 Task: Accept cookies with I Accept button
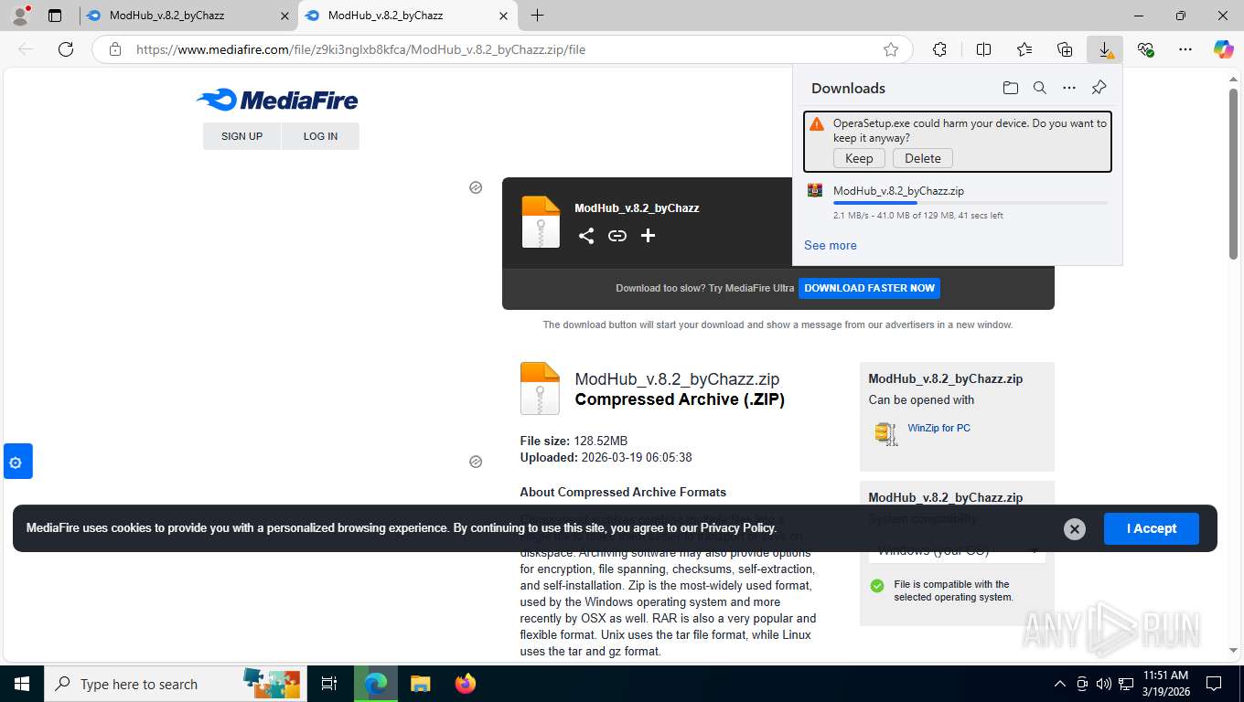[x=1152, y=528]
